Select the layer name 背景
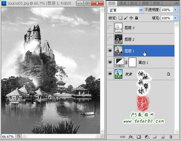This screenshot has height=141, width=181. [129, 74]
